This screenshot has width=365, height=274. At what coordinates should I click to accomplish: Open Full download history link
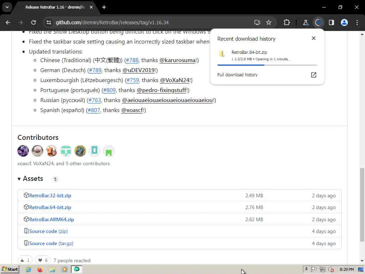(237, 75)
